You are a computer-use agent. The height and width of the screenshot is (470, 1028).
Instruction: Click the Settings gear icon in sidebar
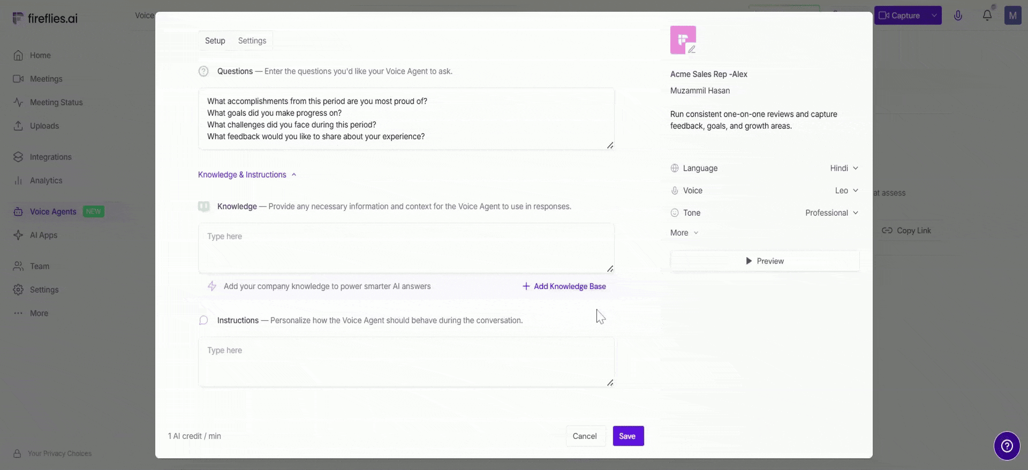pyautogui.click(x=18, y=290)
